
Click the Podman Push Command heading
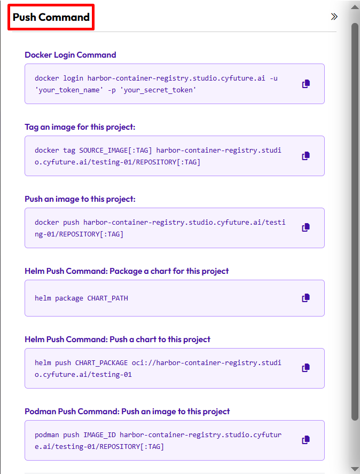click(127, 412)
